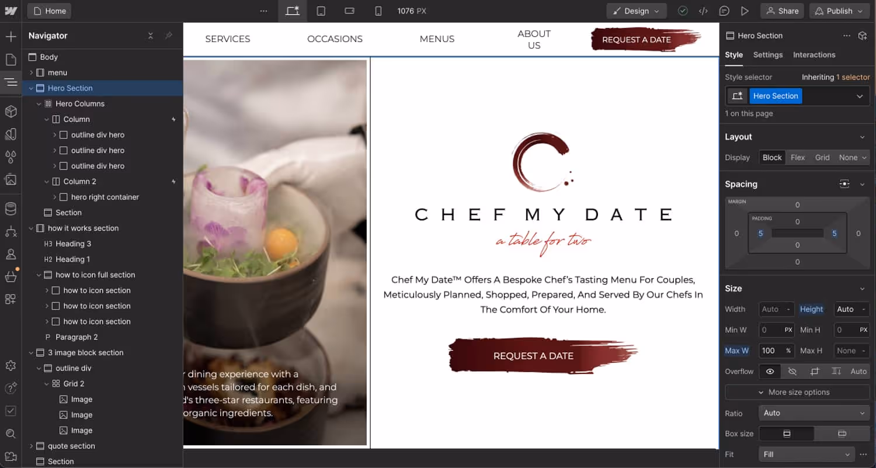Open the Ratio Auto dropdown
876x468 pixels.
pos(814,413)
